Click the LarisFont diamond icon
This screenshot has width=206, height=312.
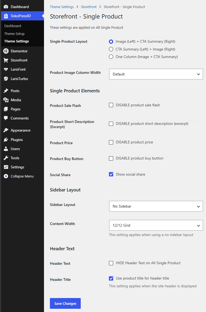6,70
